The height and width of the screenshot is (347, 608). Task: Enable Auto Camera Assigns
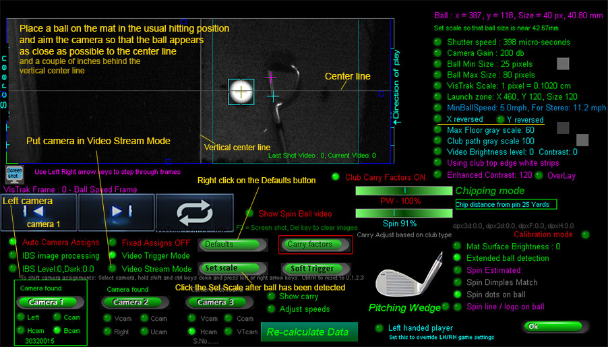point(13,242)
